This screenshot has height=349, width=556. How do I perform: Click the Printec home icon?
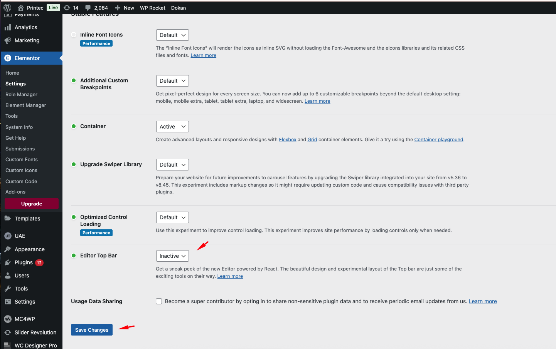21,8
